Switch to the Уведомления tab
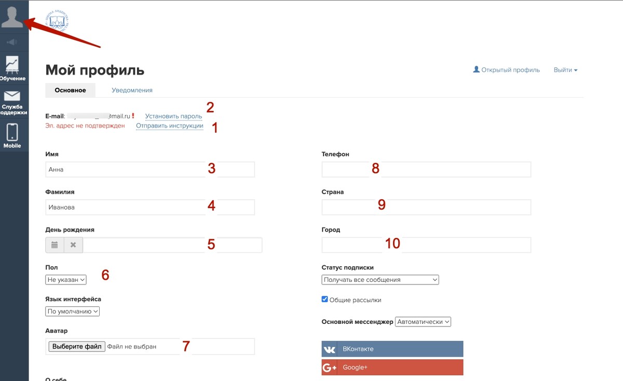Image resolution: width=623 pixels, height=381 pixels. pos(132,90)
